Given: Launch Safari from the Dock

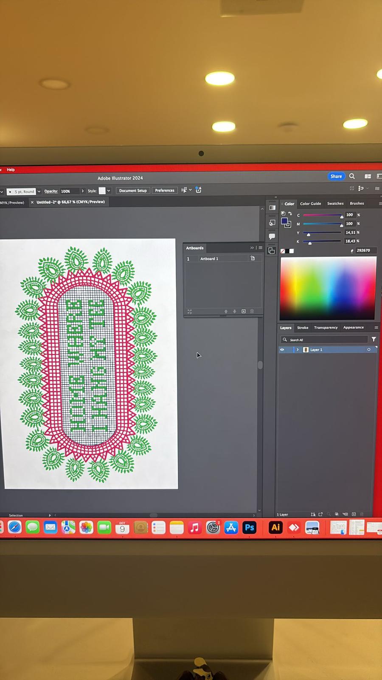Looking at the screenshot, I should (x=14, y=527).
